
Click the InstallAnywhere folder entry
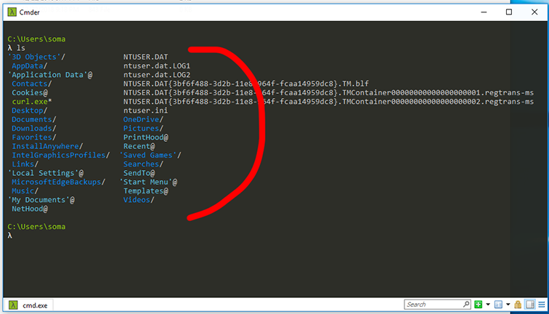(x=47, y=146)
